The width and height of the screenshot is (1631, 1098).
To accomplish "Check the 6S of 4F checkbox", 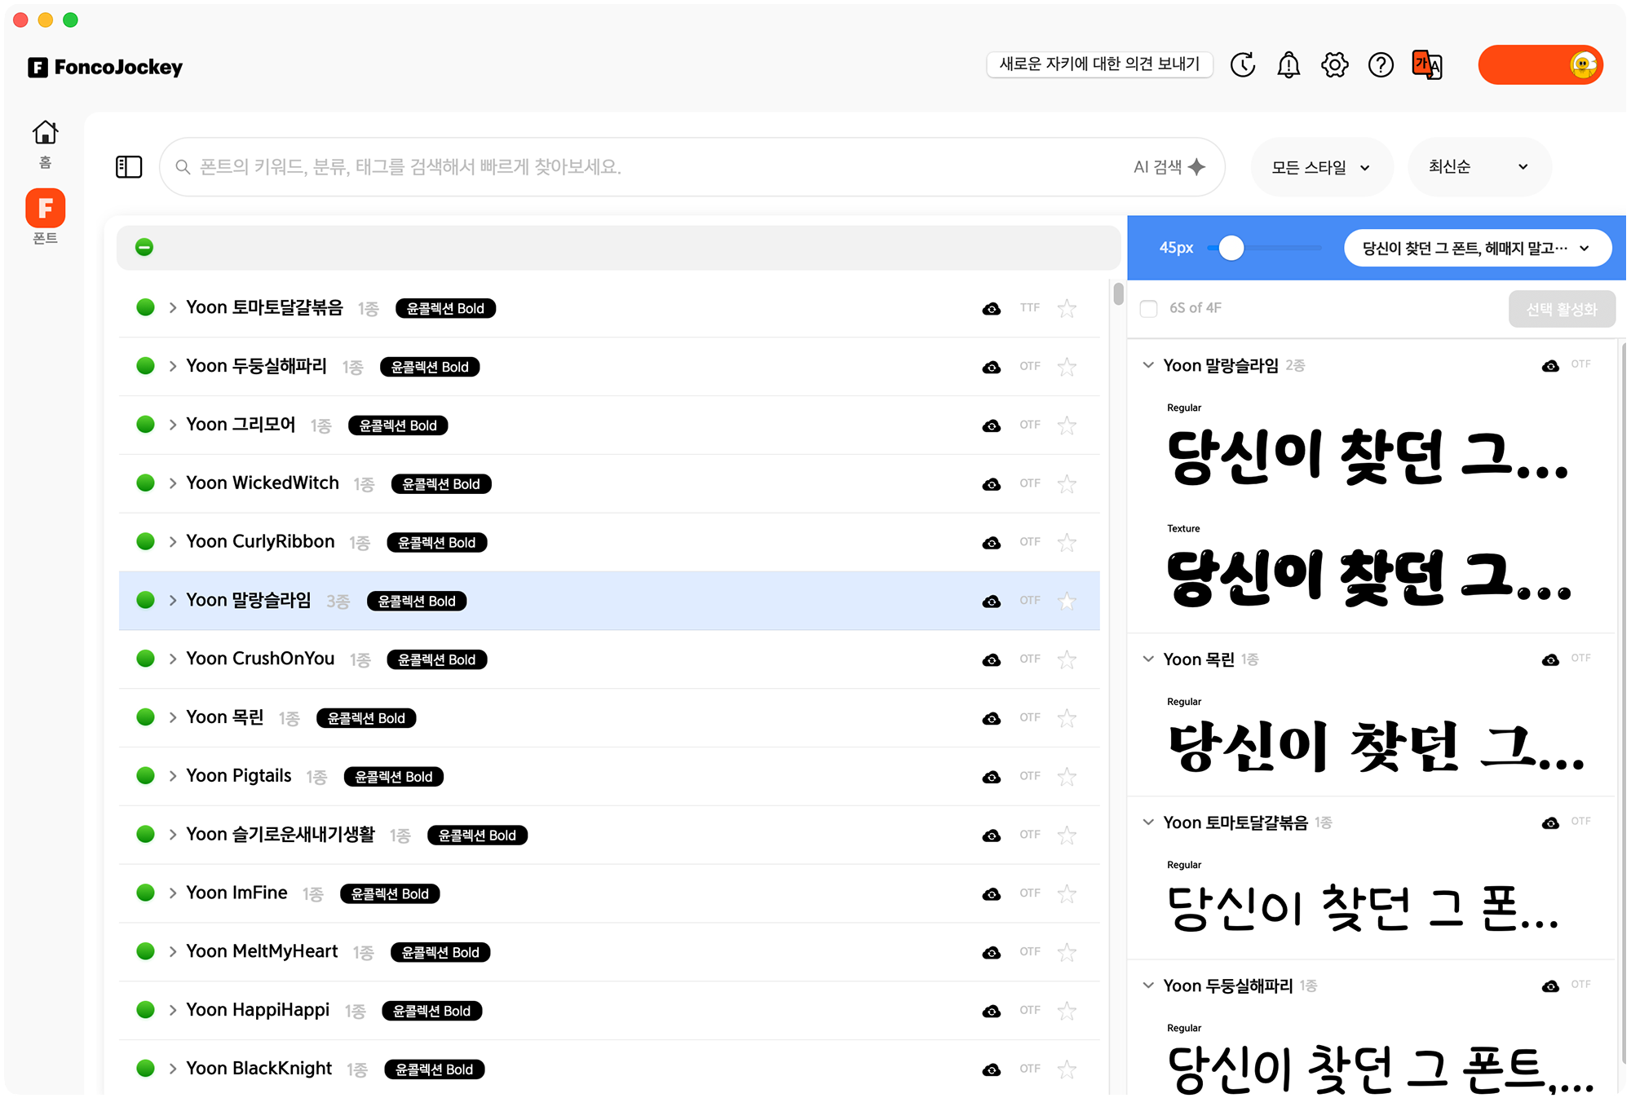I will 1148,309.
